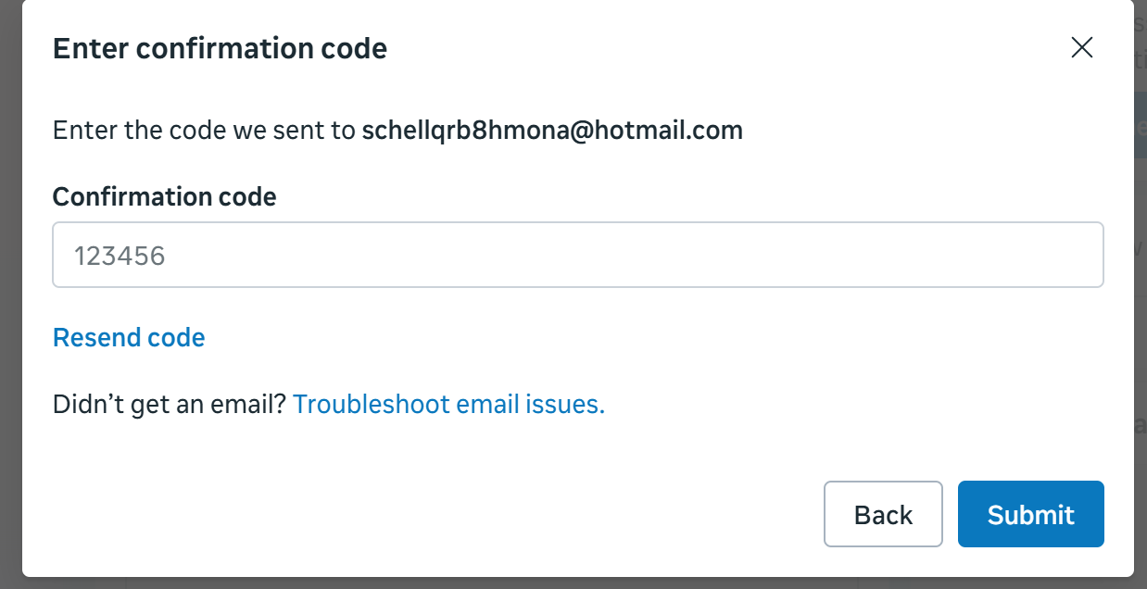
Task: Click the "Didn't get an email?" text
Action: (x=169, y=404)
